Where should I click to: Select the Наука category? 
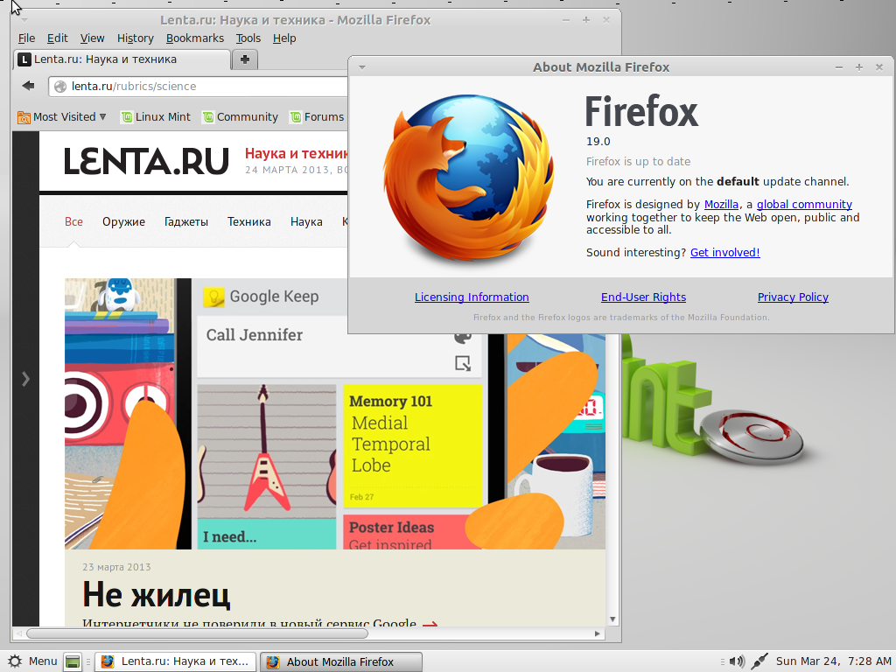coord(306,221)
